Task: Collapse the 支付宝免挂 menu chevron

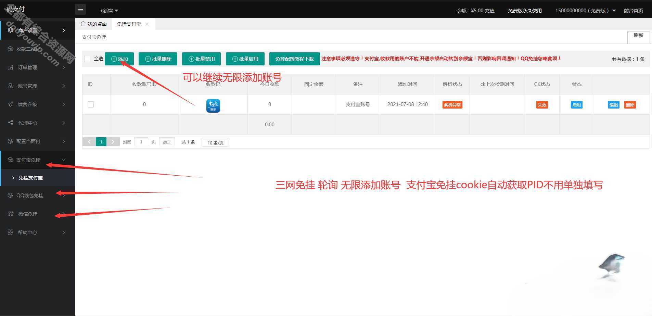Action: pos(64,160)
